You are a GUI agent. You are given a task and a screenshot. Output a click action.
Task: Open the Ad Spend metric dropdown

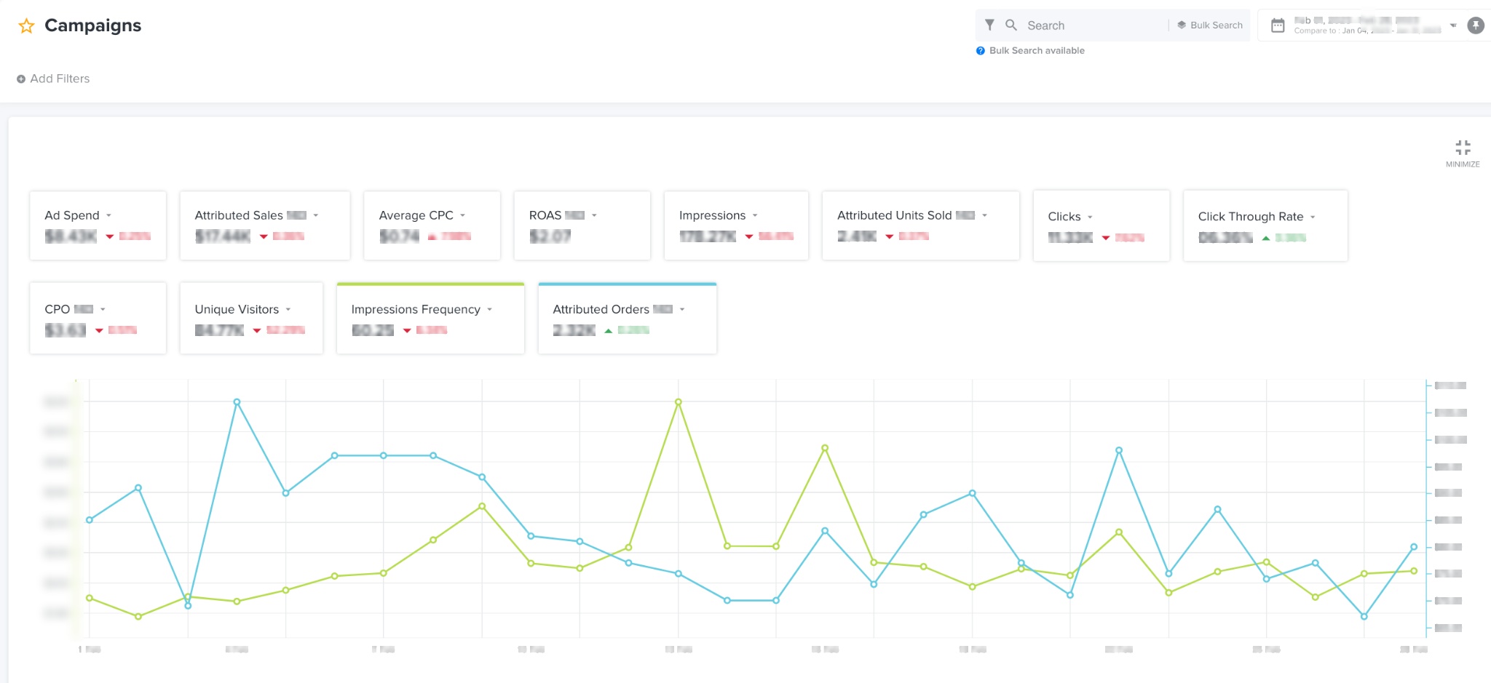(x=108, y=215)
